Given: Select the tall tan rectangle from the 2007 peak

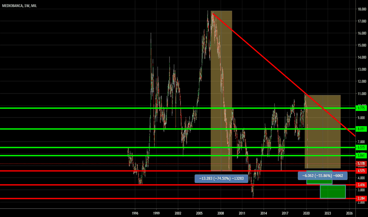Looking at the screenshot, I should pos(222,91).
